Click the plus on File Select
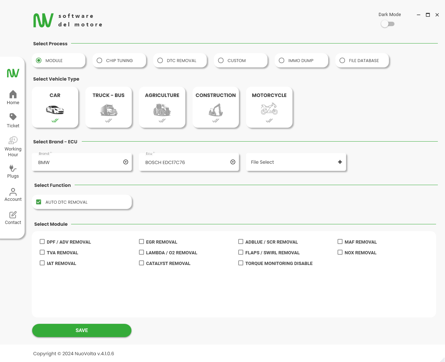The image size is (445, 362). pyautogui.click(x=340, y=162)
